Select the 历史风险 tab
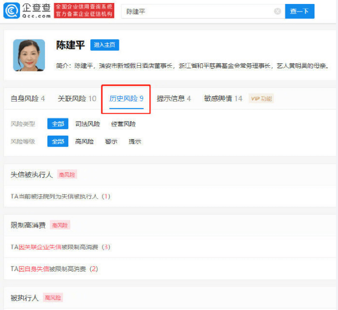Image resolution: width=338 pixels, height=310 pixels. point(126,99)
